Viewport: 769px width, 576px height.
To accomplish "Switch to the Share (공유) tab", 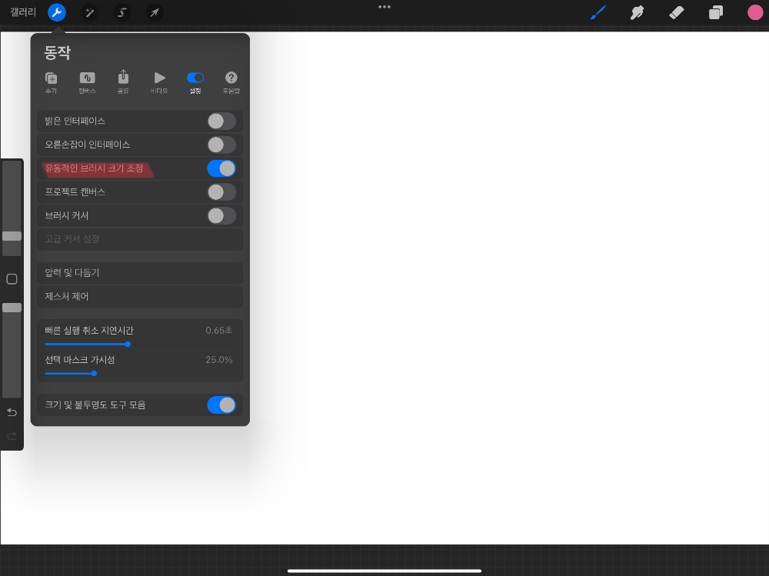I will pos(123,82).
